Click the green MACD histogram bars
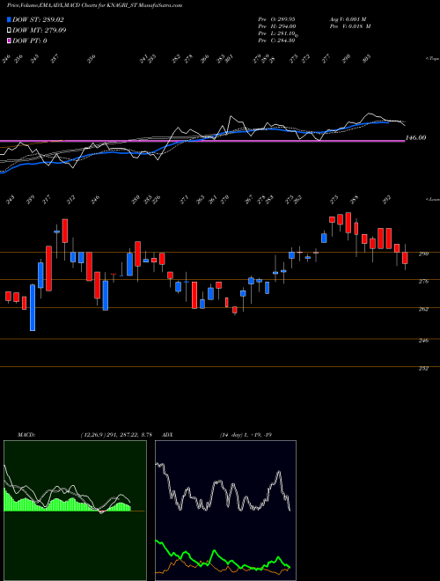 (x=55, y=504)
